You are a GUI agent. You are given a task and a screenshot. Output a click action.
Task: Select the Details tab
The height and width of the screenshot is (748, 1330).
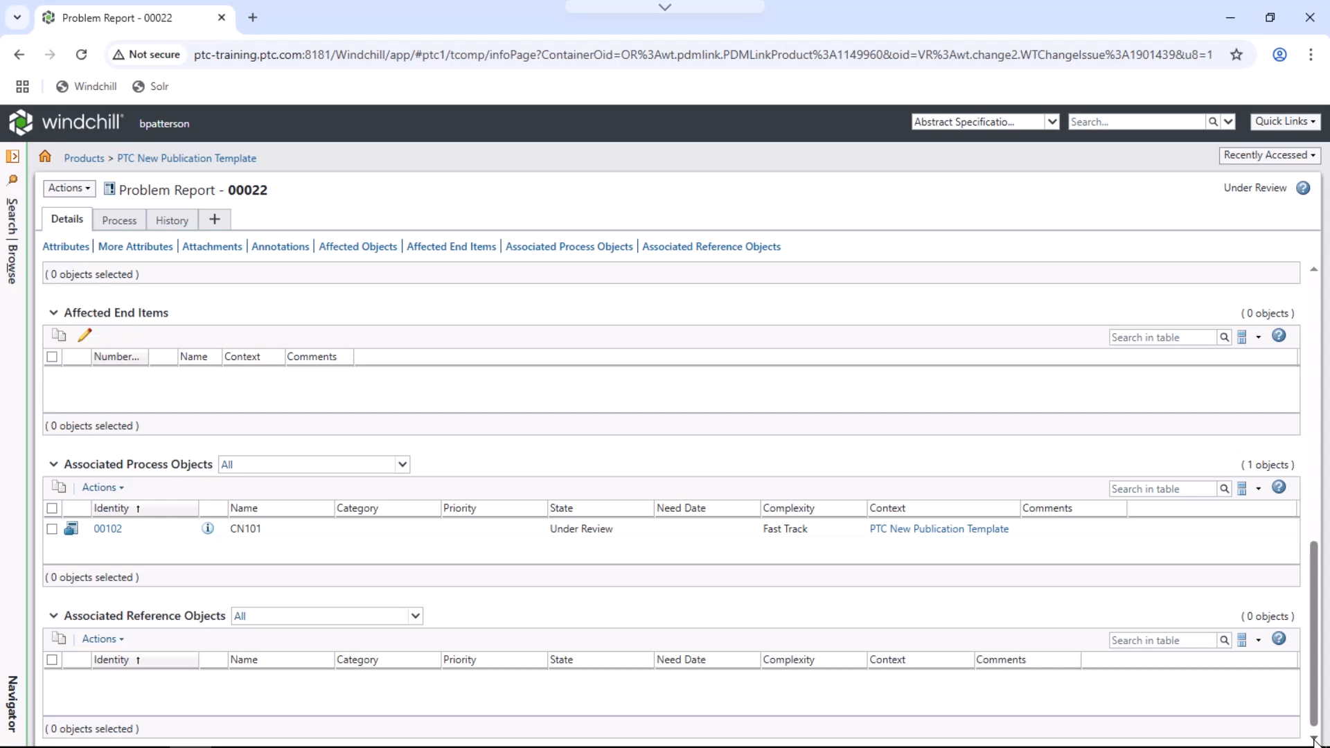67,219
